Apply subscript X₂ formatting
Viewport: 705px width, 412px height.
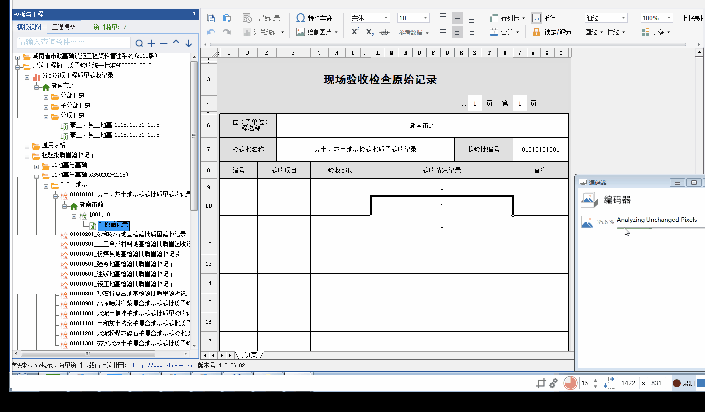(x=370, y=32)
